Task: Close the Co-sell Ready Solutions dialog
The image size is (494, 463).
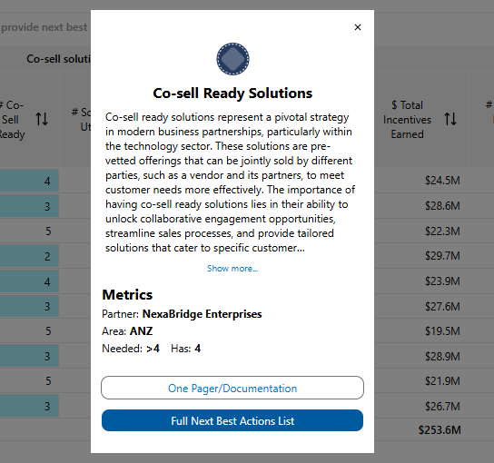Action: coord(358,27)
